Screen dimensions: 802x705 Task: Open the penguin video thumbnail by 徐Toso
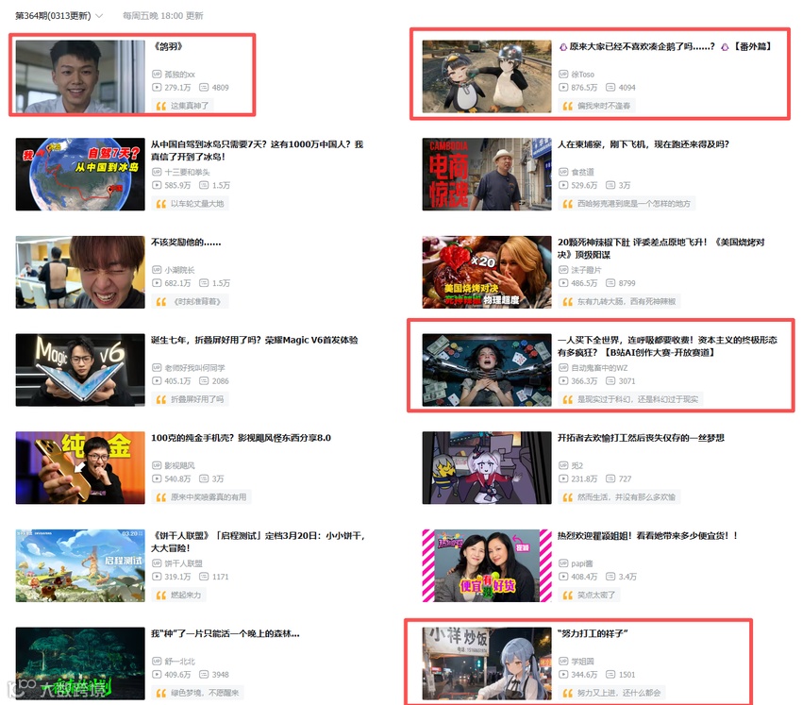pos(487,76)
